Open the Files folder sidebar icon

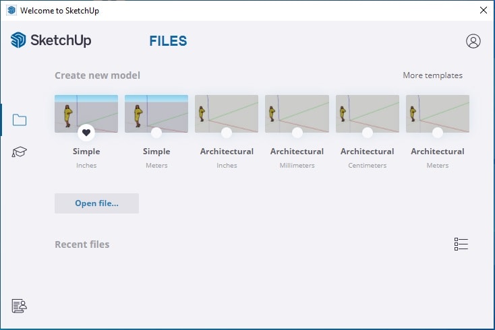tap(20, 120)
